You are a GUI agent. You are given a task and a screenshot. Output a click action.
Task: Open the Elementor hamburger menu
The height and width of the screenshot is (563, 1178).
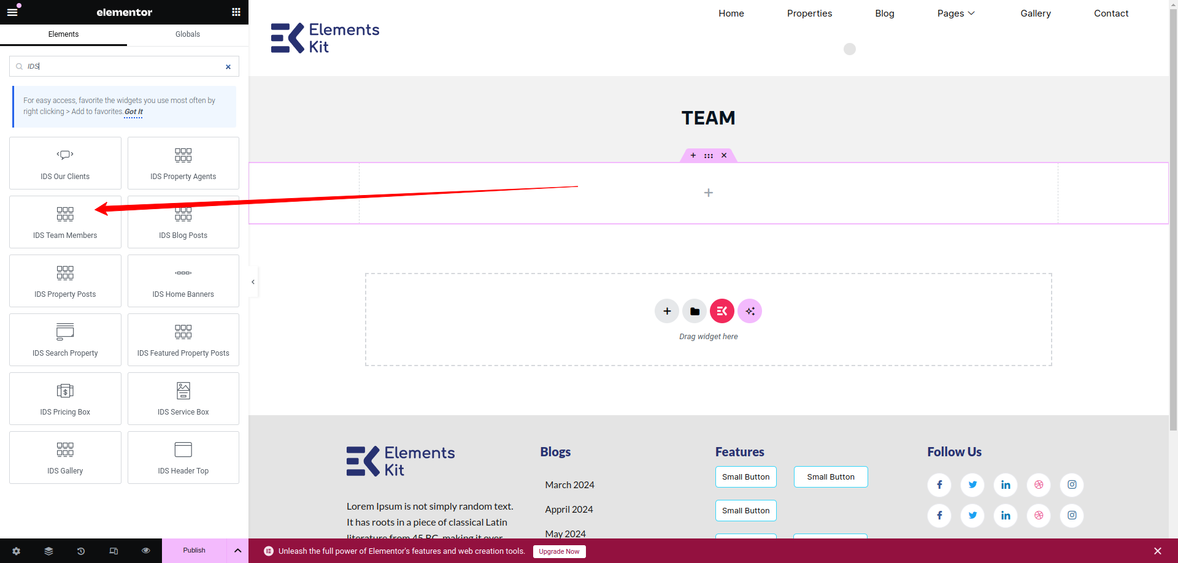pos(12,12)
